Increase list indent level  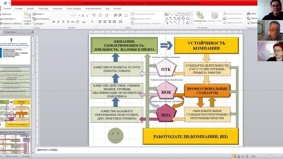[x=120, y=15]
